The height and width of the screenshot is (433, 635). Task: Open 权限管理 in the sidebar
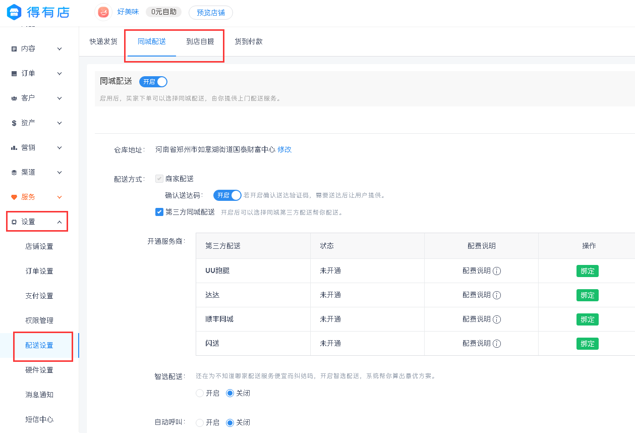point(39,321)
